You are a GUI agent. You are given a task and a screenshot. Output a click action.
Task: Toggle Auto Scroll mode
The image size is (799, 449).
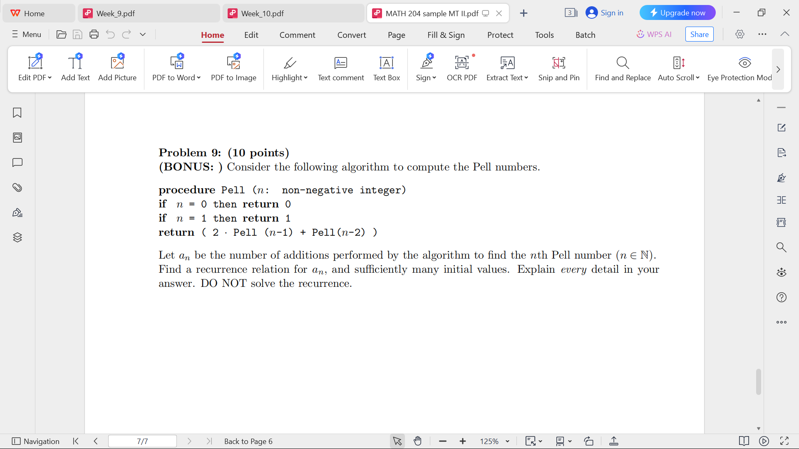pos(678,69)
